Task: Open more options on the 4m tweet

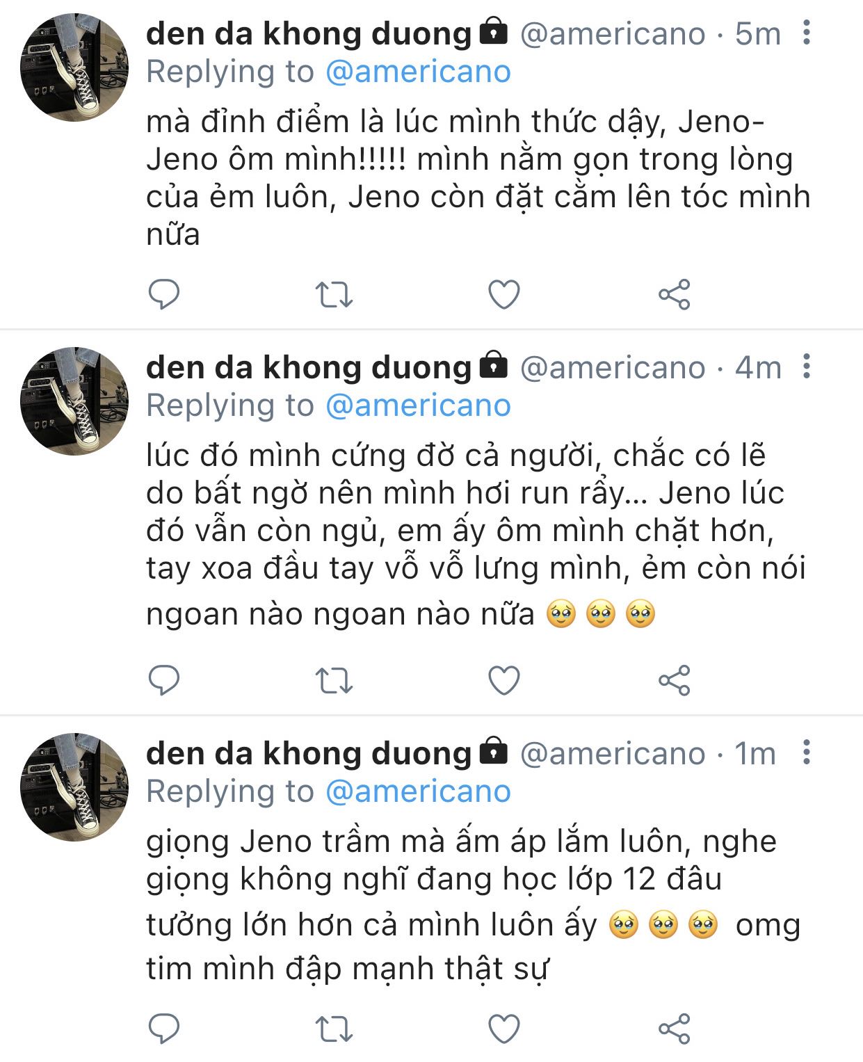Action: coord(806,367)
